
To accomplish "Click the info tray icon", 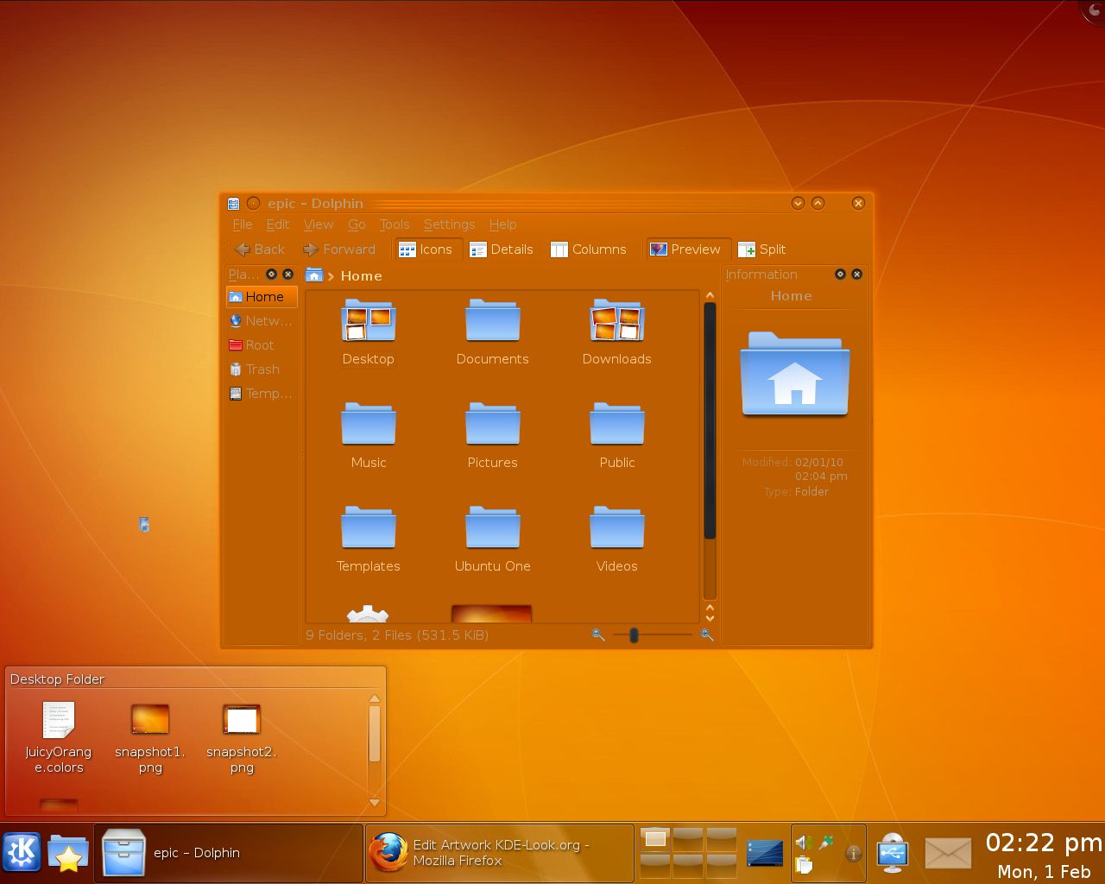I will tap(853, 854).
